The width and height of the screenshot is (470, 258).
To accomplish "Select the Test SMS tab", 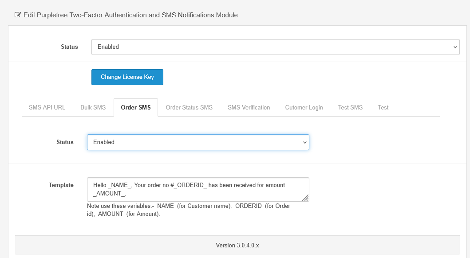I will 350,108.
